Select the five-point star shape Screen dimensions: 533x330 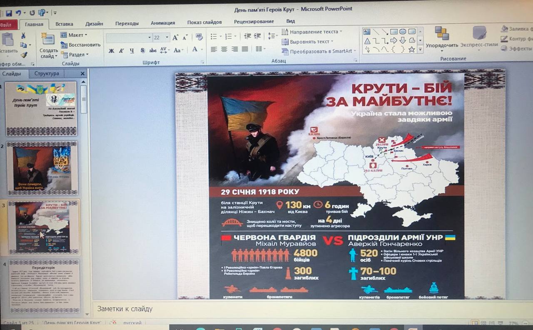coord(411,50)
